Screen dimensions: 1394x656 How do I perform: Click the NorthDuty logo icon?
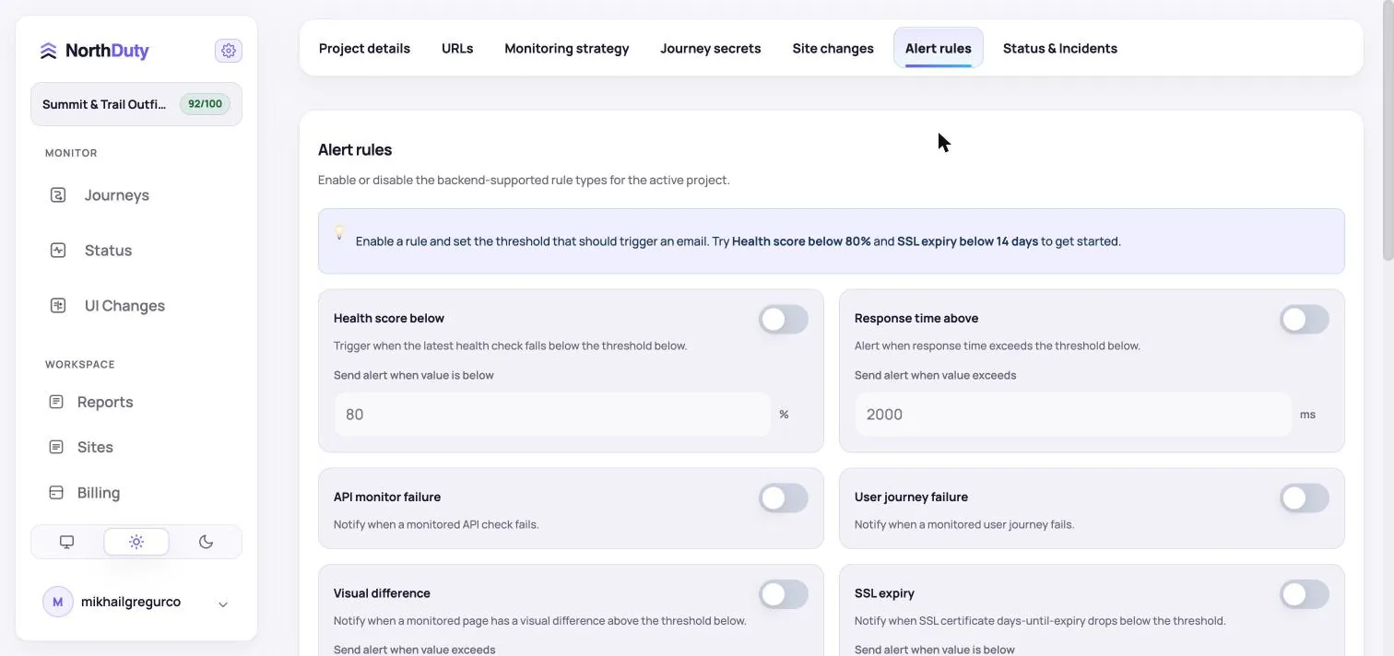48,51
